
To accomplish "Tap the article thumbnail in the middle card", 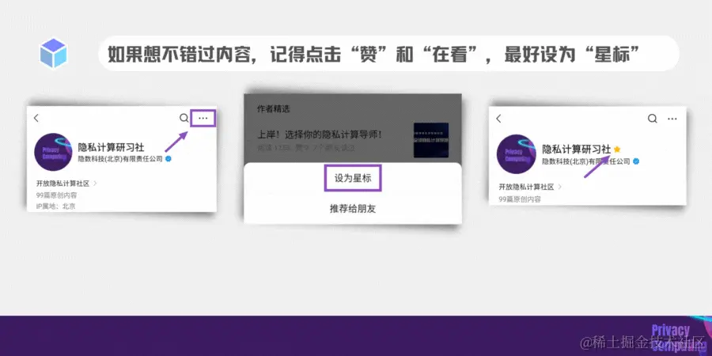I will pos(431,140).
